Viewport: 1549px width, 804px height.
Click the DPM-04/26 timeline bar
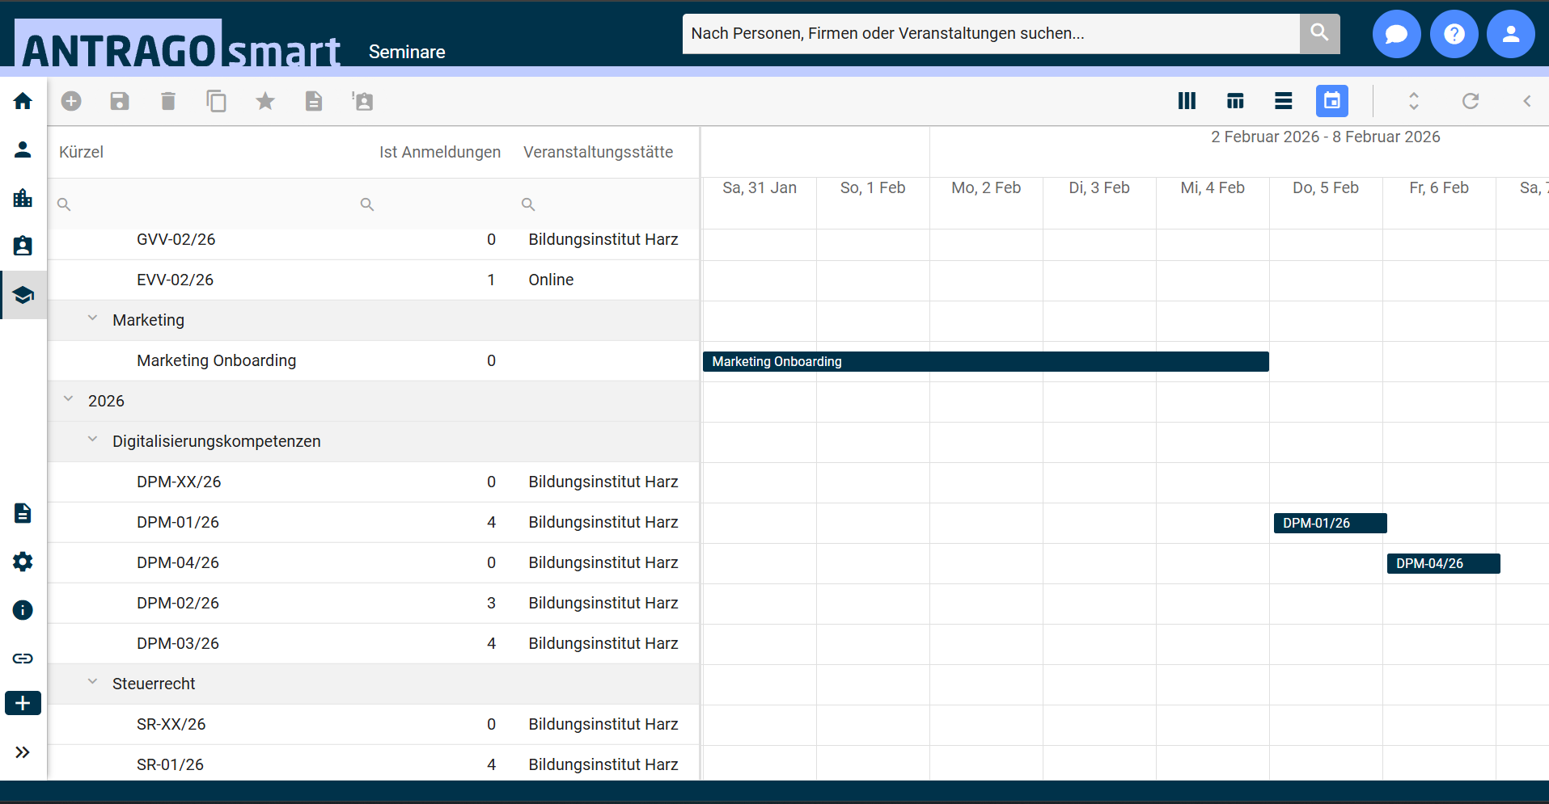coord(1443,563)
